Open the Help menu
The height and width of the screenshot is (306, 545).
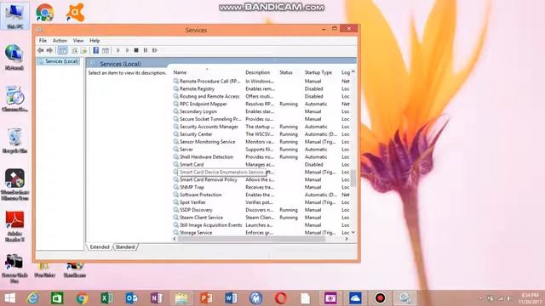coord(95,41)
